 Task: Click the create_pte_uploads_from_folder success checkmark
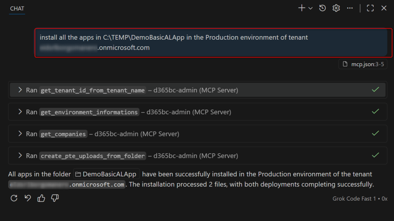(x=375, y=156)
